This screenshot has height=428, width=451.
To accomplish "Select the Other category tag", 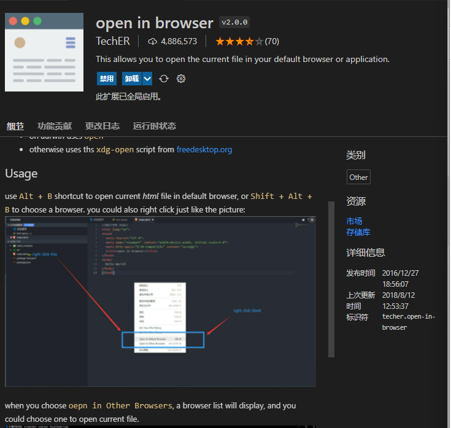I will point(358,177).
